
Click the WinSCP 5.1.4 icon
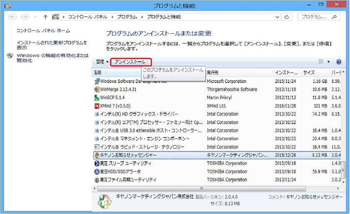tap(97, 98)
